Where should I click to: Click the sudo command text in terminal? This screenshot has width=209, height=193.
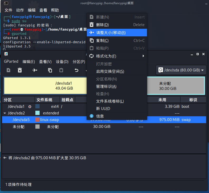(16, 21)
